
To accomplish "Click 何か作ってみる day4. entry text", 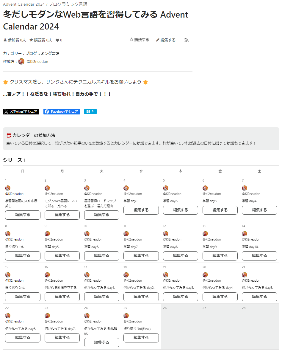I will 218,288.
